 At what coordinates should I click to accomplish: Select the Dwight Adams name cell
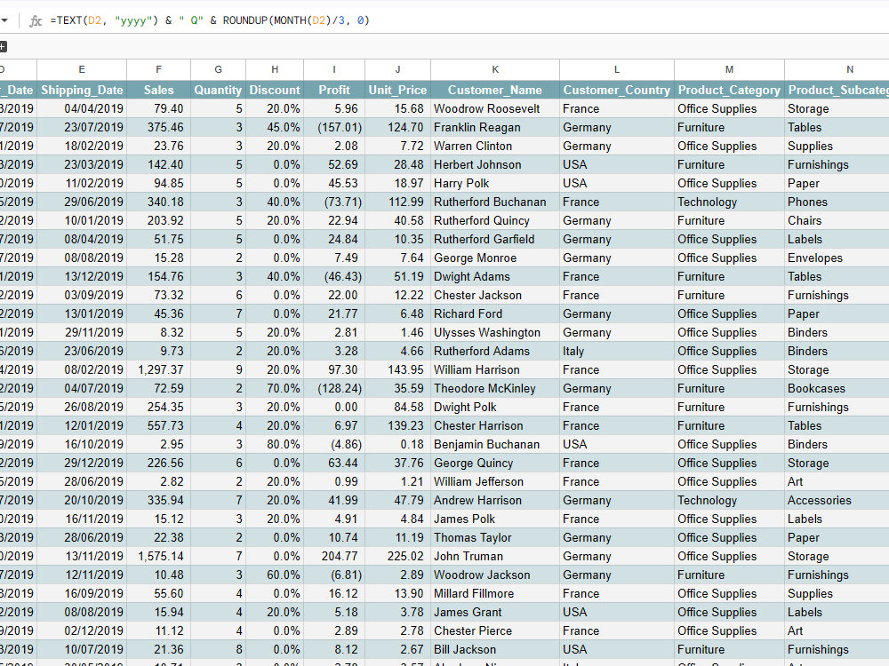pyautogui.click(x=495, y=277)
